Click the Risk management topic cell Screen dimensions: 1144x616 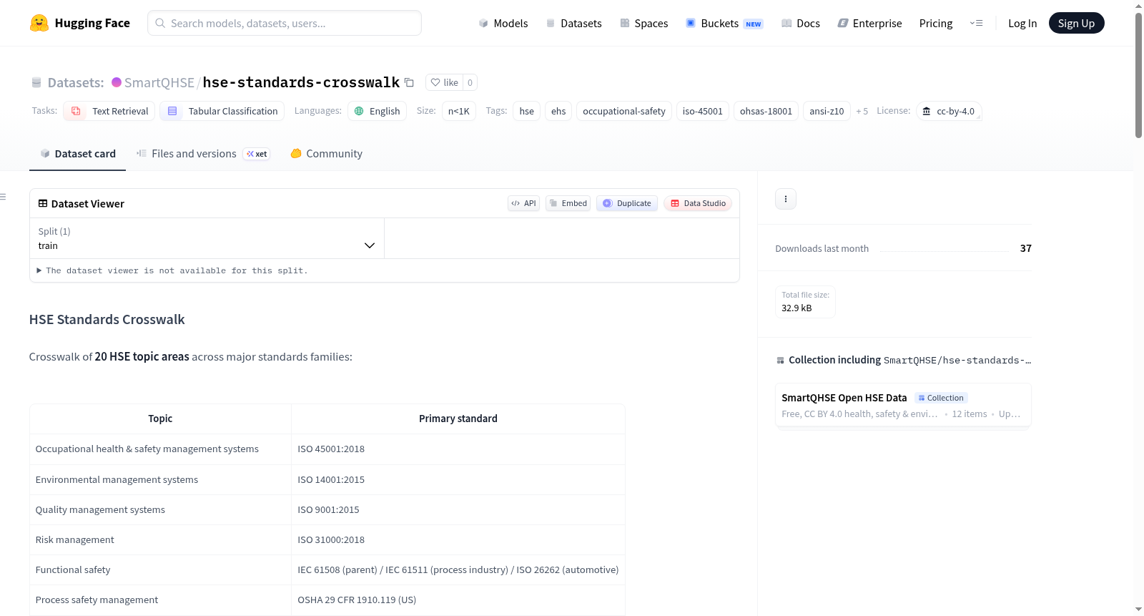160,539
